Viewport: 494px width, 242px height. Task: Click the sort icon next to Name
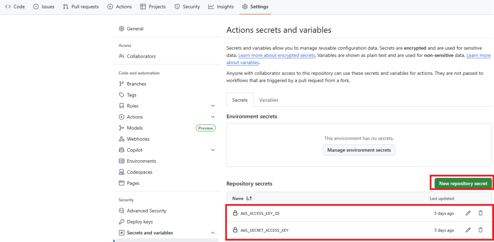(249, 199)
